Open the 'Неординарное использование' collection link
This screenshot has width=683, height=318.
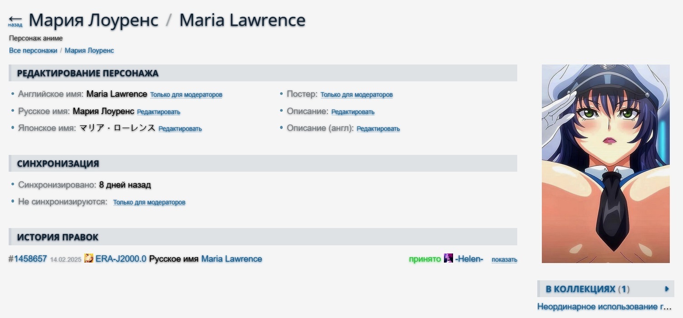(x=604, y=307)
